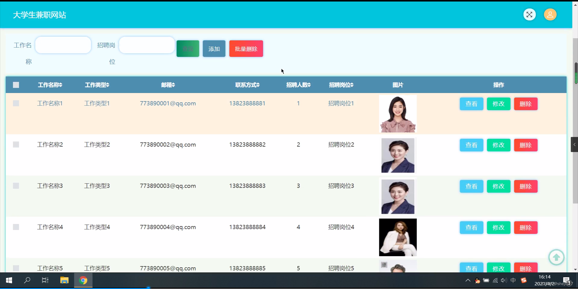Check the box for 工作名称5 row
Image resolution: width=578 pixels, height=289 pixels.
click(x=16, y=268)
